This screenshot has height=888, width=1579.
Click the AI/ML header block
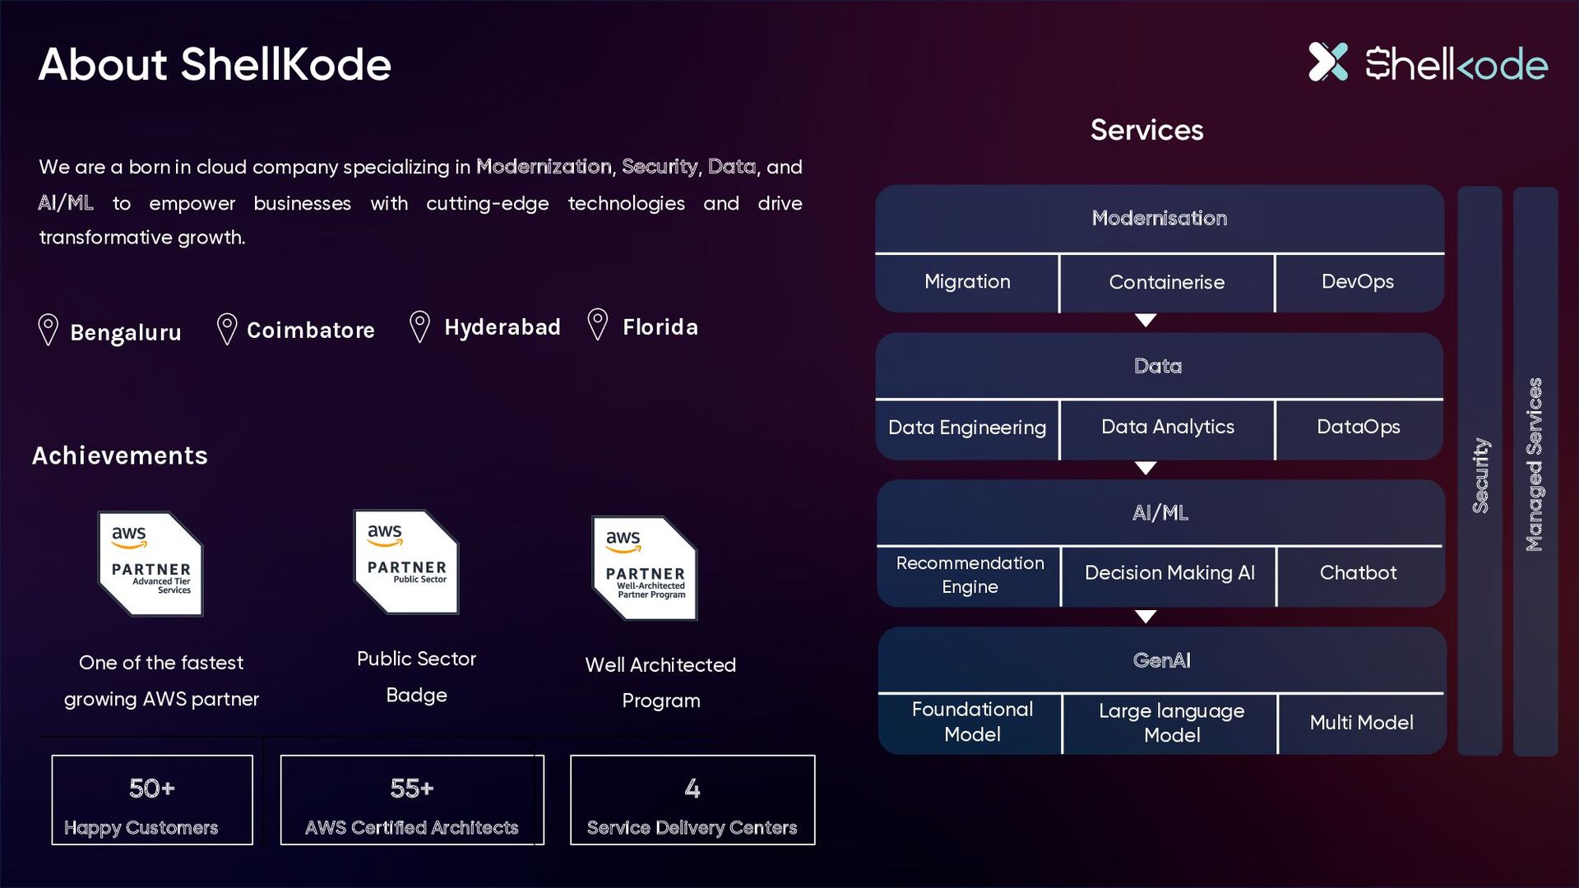click(1160, 513)
